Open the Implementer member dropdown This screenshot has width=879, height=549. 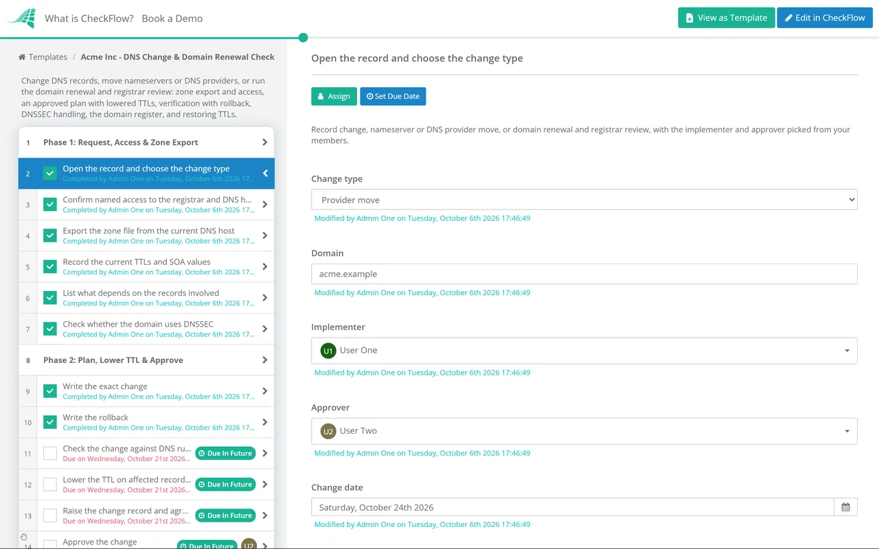(584, 351)
